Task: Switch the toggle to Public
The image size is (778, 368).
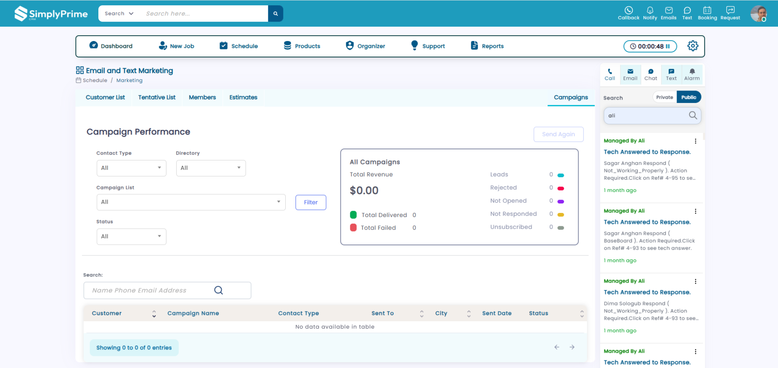Action: click(689, 97)
